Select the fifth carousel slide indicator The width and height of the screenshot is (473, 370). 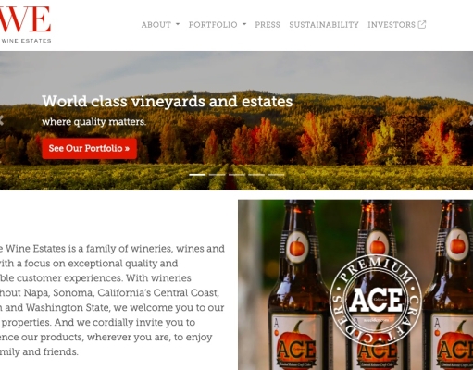tap(276, 175)
